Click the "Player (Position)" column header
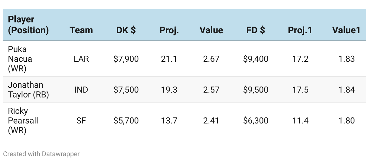This screenshot has width=369, height=161. click(x=28, y=25)
